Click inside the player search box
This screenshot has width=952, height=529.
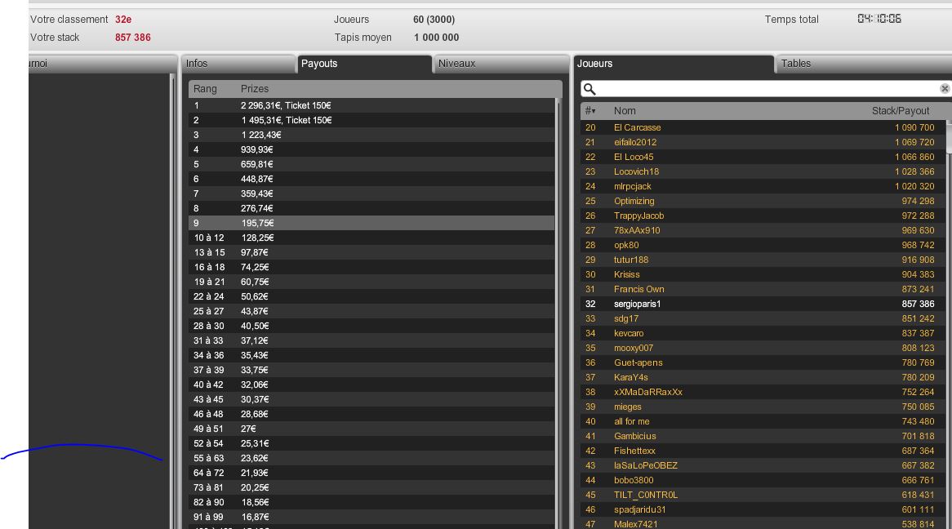pyautogui.click(x=766, y=89)
